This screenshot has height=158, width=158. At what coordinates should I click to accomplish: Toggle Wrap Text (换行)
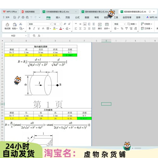(x=100, y=26)
